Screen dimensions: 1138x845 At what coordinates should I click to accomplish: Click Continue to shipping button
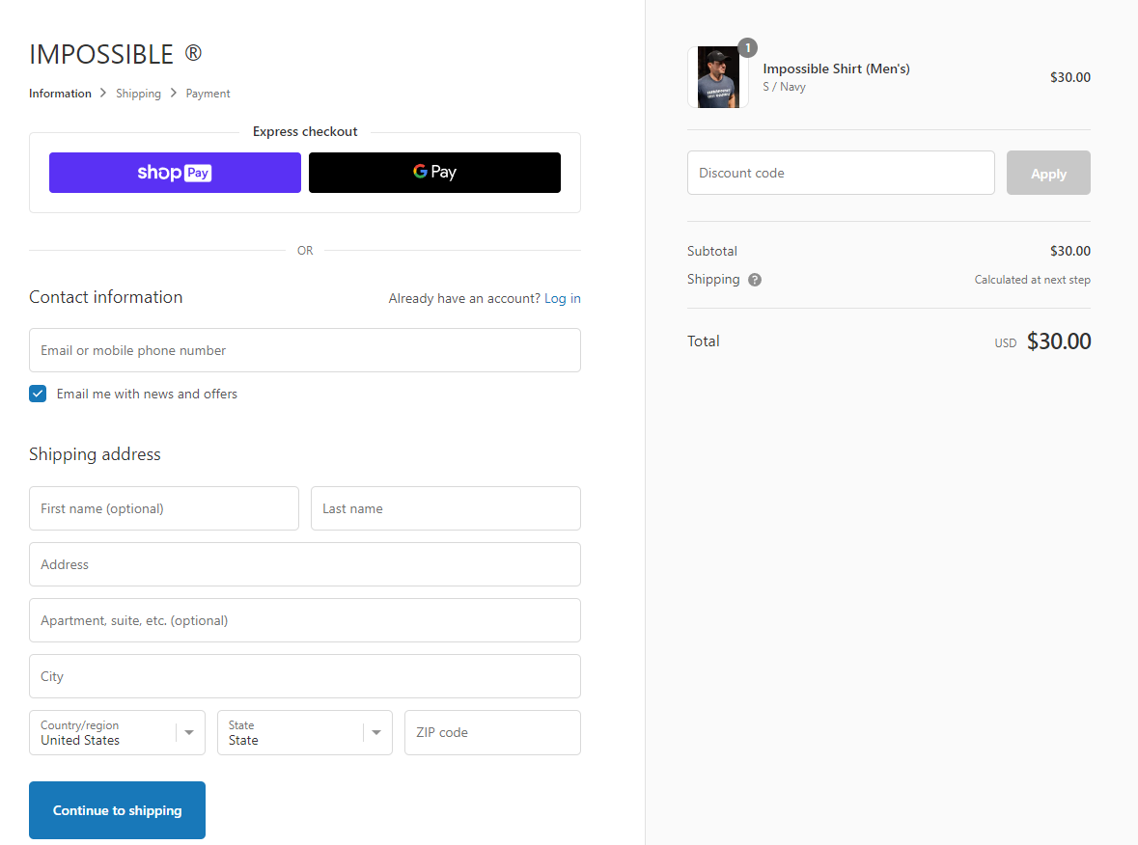tap(117, 810)
